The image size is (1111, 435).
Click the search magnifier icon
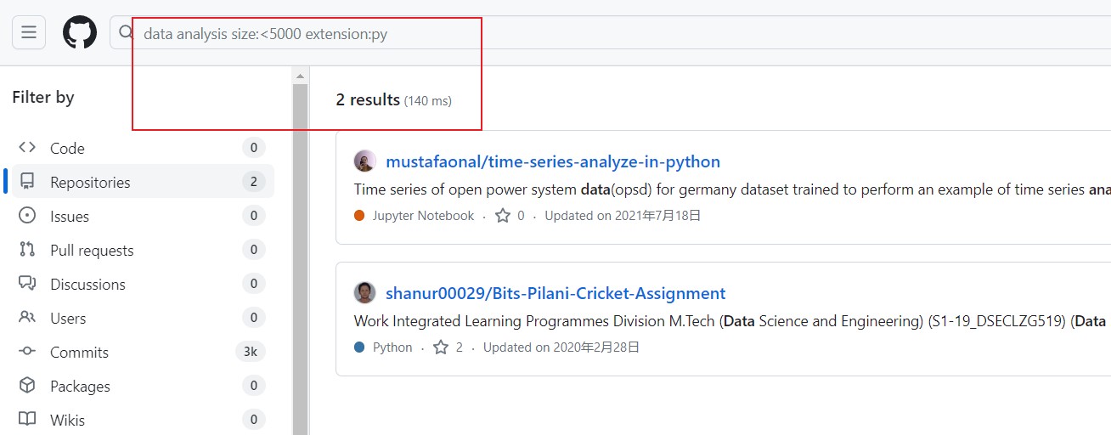coord(126,33)
